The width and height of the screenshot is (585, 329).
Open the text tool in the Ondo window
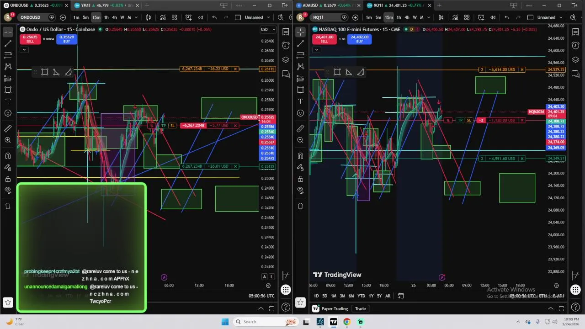click(x=8, y=101)
